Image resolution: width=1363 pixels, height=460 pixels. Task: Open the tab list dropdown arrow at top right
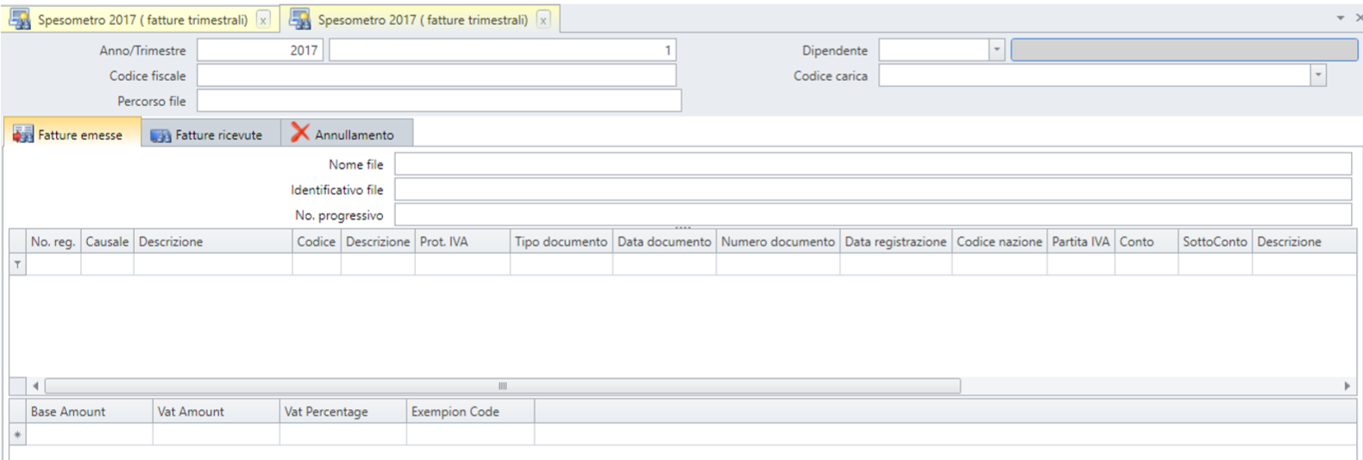[x=1341, y=18]
